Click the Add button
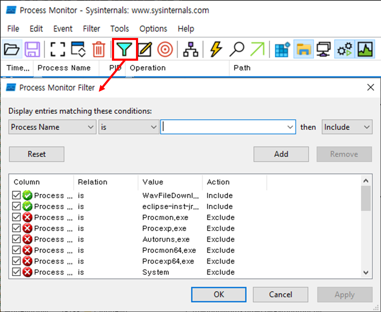This screenshot has width=381, height=312. (x=281, y=154)
